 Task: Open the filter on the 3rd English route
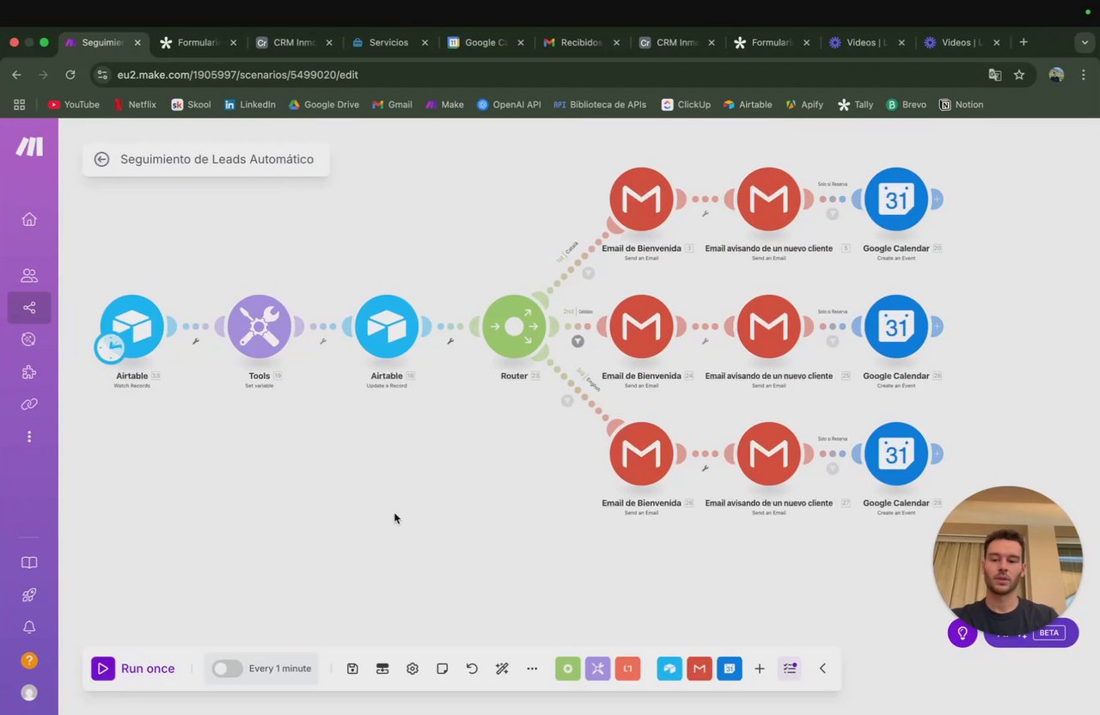point(567,400)
